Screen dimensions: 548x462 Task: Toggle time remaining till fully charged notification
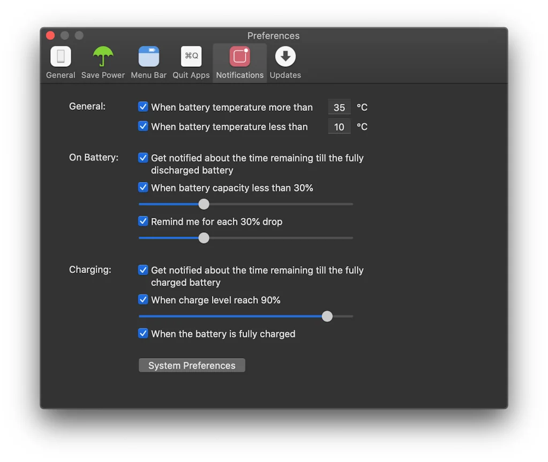[143, 270]
